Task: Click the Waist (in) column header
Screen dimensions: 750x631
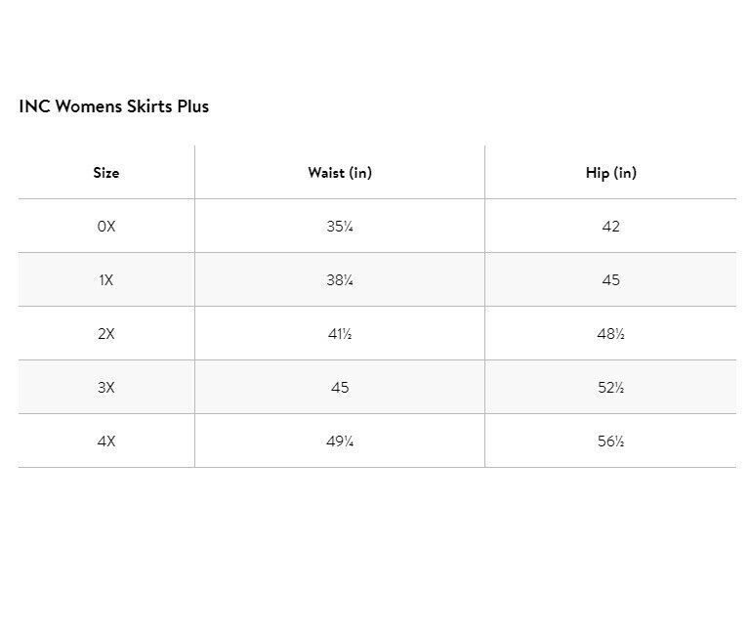Action: pos(340,173)
